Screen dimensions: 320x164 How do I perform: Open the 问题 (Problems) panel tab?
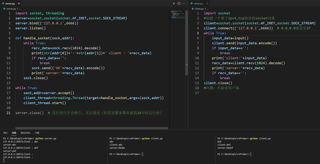click(37, 133)
